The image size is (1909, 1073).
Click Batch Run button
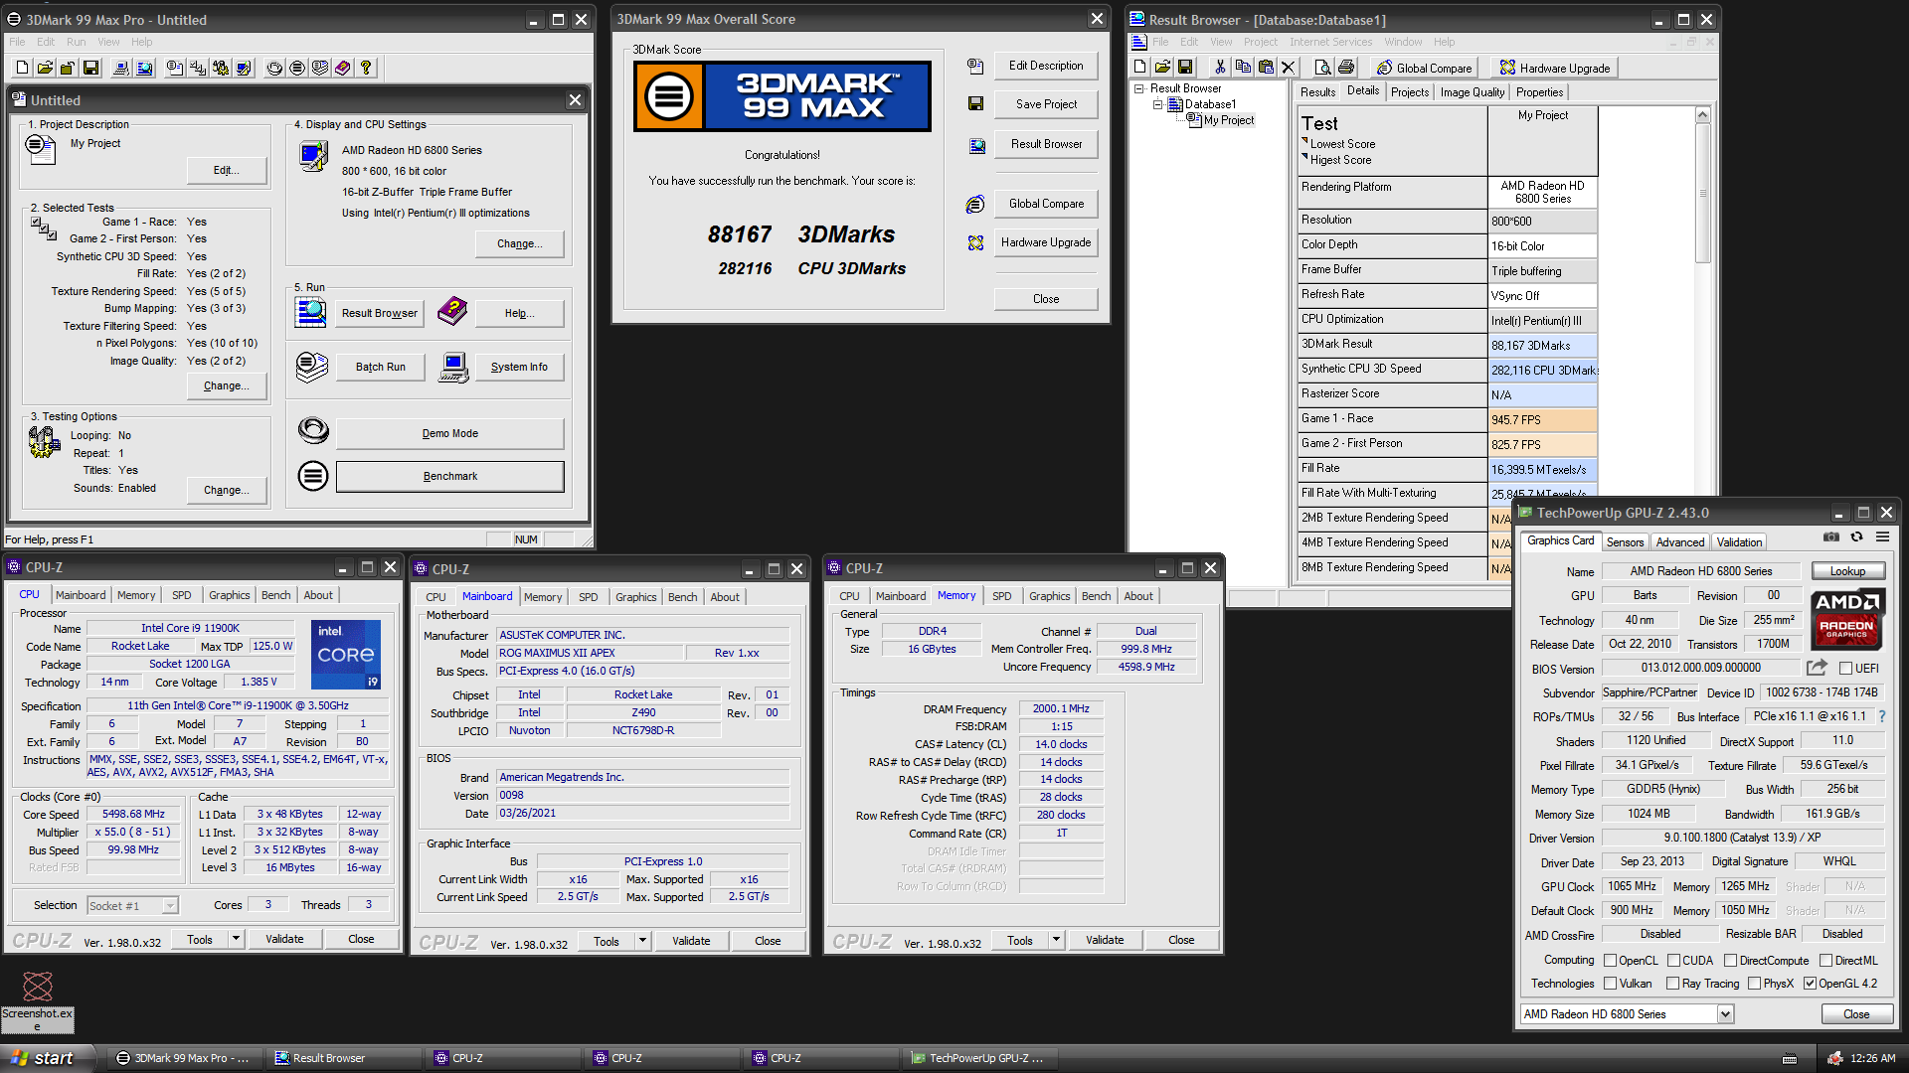pyautogui.click(x=381, y=367)
